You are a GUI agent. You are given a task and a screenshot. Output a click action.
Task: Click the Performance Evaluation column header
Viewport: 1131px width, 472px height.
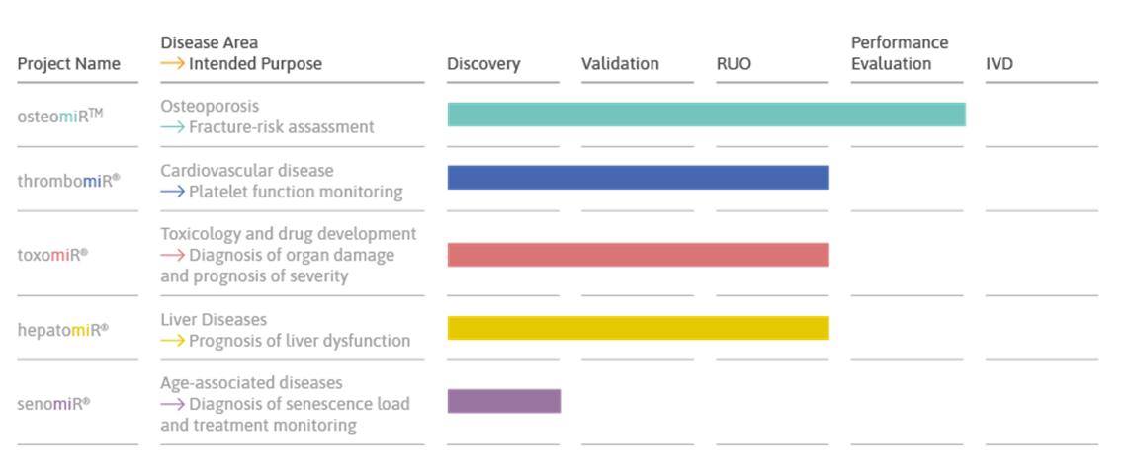[899, 53]
